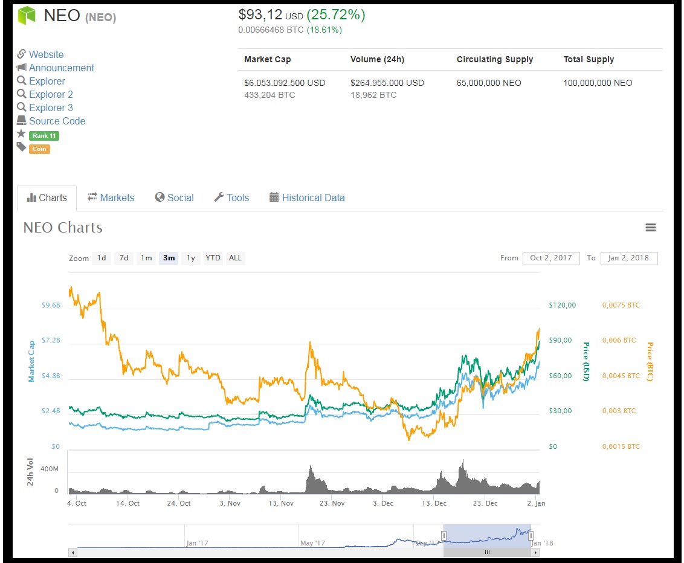Click the orange Coin tag badge

pyautogui.click(x=39, y=149)
